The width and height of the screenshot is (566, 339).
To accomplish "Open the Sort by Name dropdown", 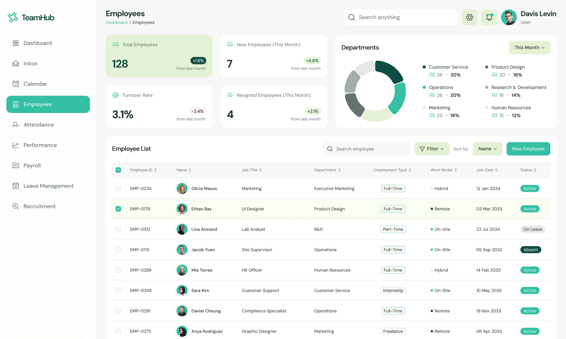I will (487, 149).
